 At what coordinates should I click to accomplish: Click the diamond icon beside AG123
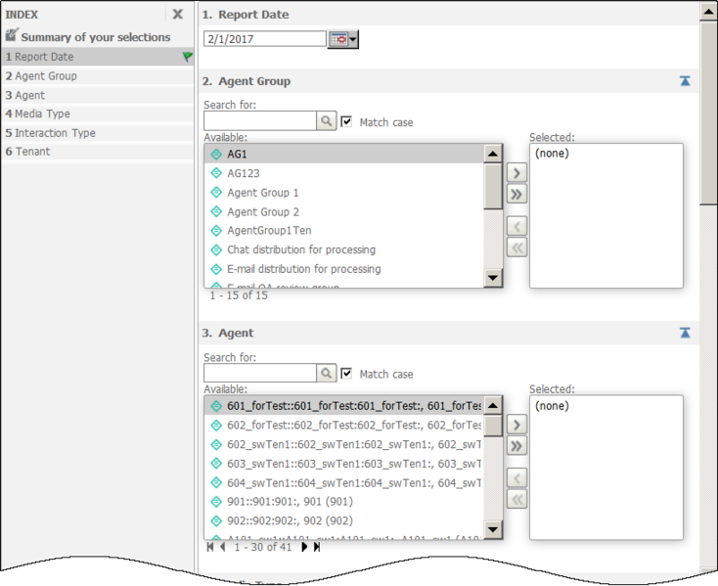[216, 173]
